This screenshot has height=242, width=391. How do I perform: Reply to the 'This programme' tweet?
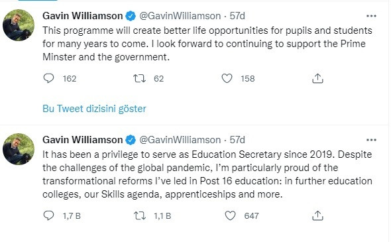coord(48,78)
